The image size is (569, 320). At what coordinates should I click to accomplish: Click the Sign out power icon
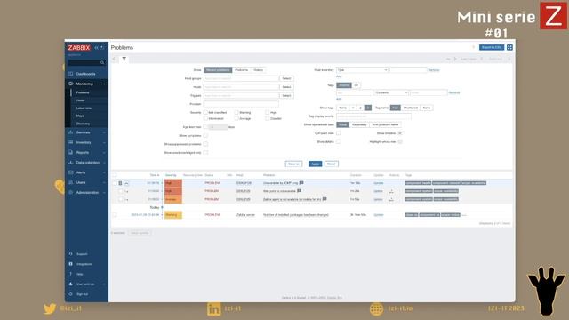[x=71, y=294]
